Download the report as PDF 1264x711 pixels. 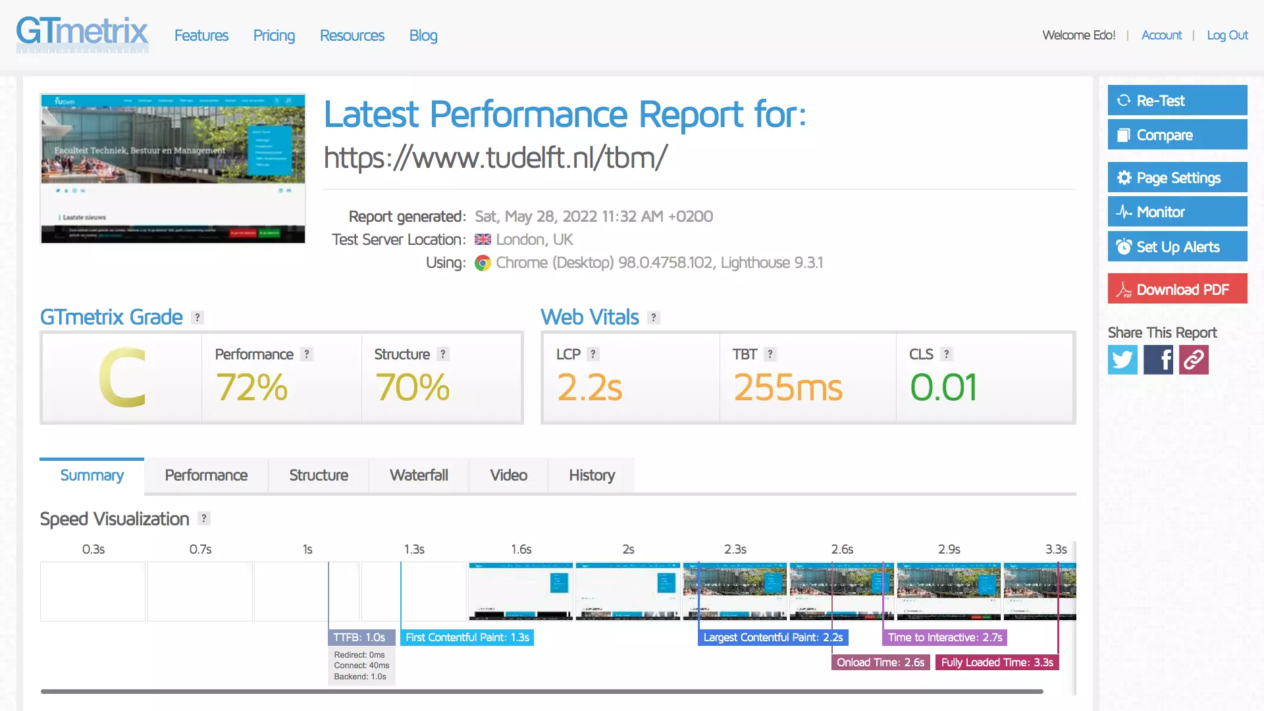[1176, 289]
